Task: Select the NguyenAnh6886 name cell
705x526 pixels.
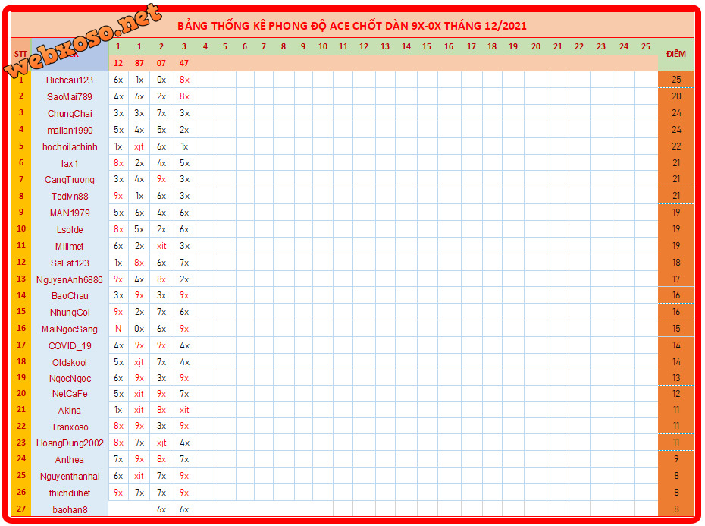Action: click(x=70, y=279)
